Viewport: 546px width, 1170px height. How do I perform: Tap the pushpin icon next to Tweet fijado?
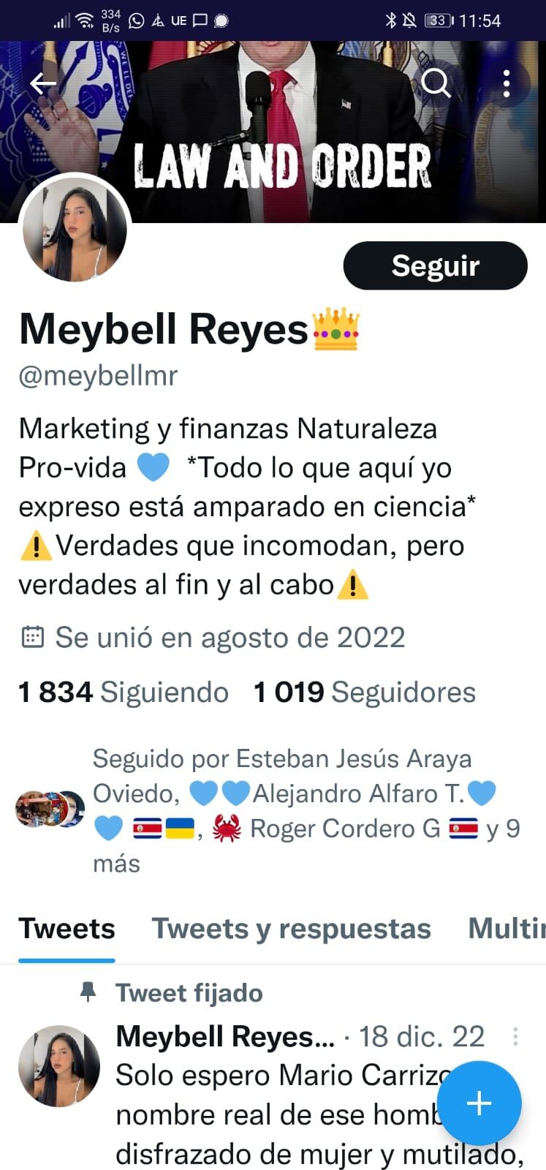(88, 992)
